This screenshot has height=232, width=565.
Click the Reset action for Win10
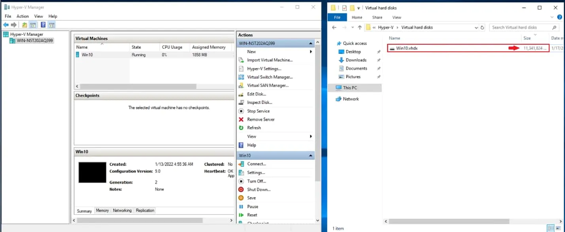tap(252, 215)
